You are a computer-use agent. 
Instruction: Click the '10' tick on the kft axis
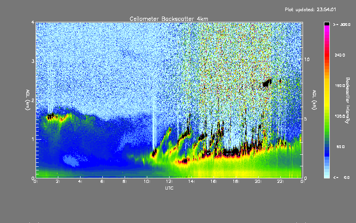pyautogui.click(x=307, y=59)
